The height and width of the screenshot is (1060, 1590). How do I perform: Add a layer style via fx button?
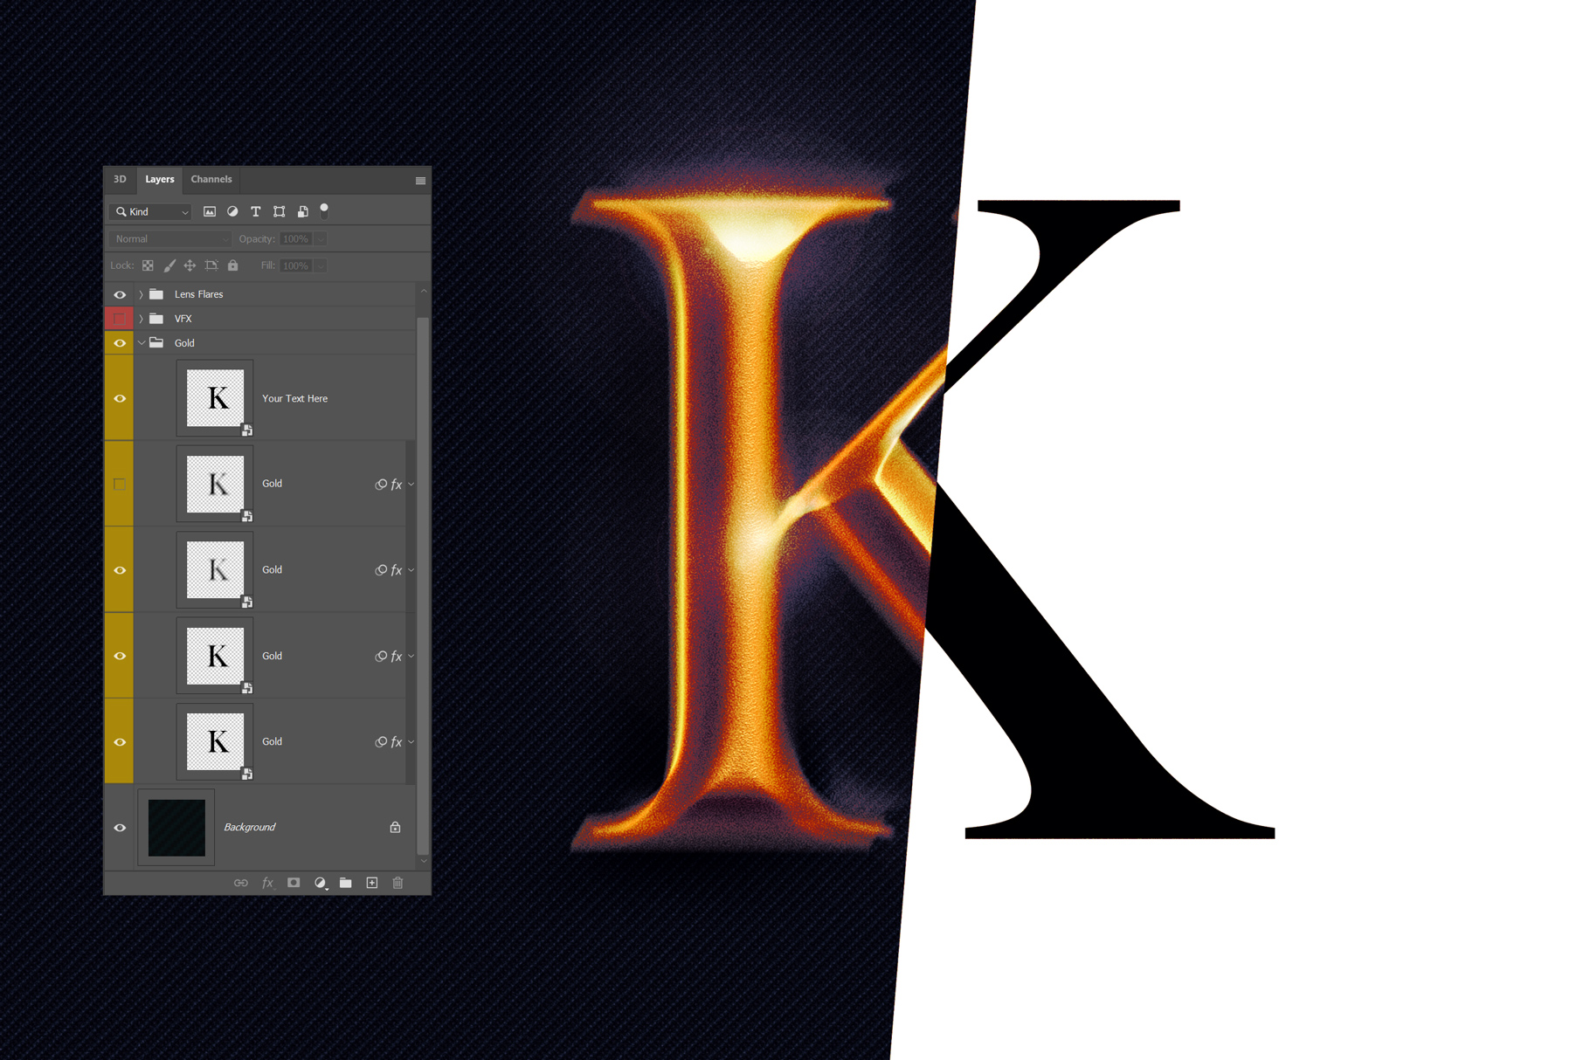[x=268, y=883]
